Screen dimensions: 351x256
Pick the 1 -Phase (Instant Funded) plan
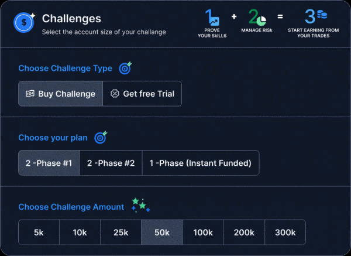point(201,163)
